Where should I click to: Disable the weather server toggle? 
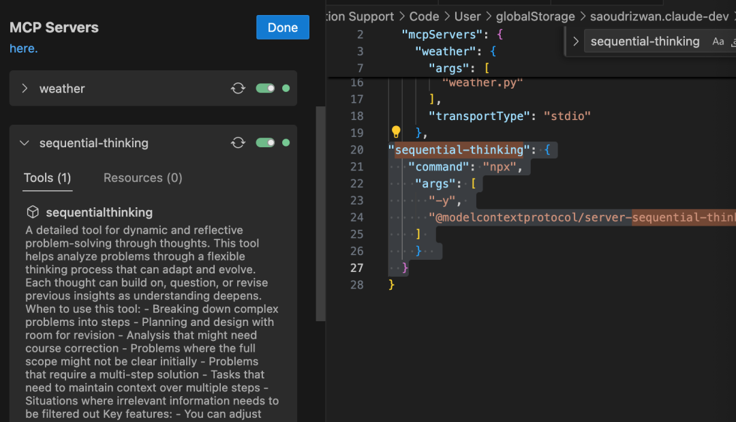265,89
